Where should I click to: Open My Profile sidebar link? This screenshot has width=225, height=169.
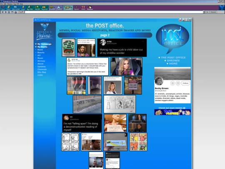pyautogui.click(x=42, y=47)
